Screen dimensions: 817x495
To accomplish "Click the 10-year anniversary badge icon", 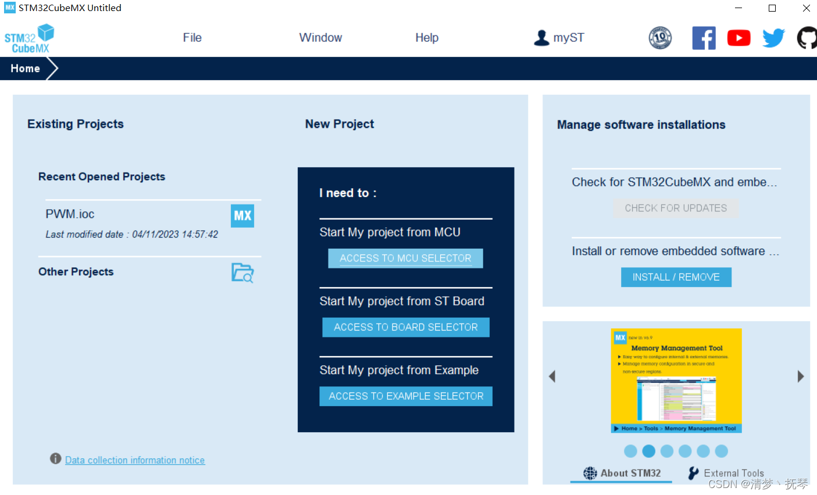I will pyautogui.click(x=660, y=38).
